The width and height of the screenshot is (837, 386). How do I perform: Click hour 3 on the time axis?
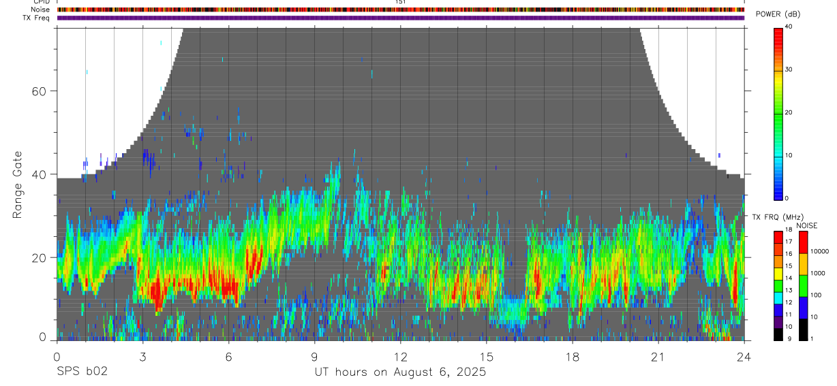coord(142,356)
